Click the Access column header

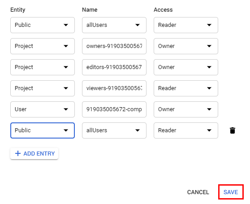click(163, 10)
